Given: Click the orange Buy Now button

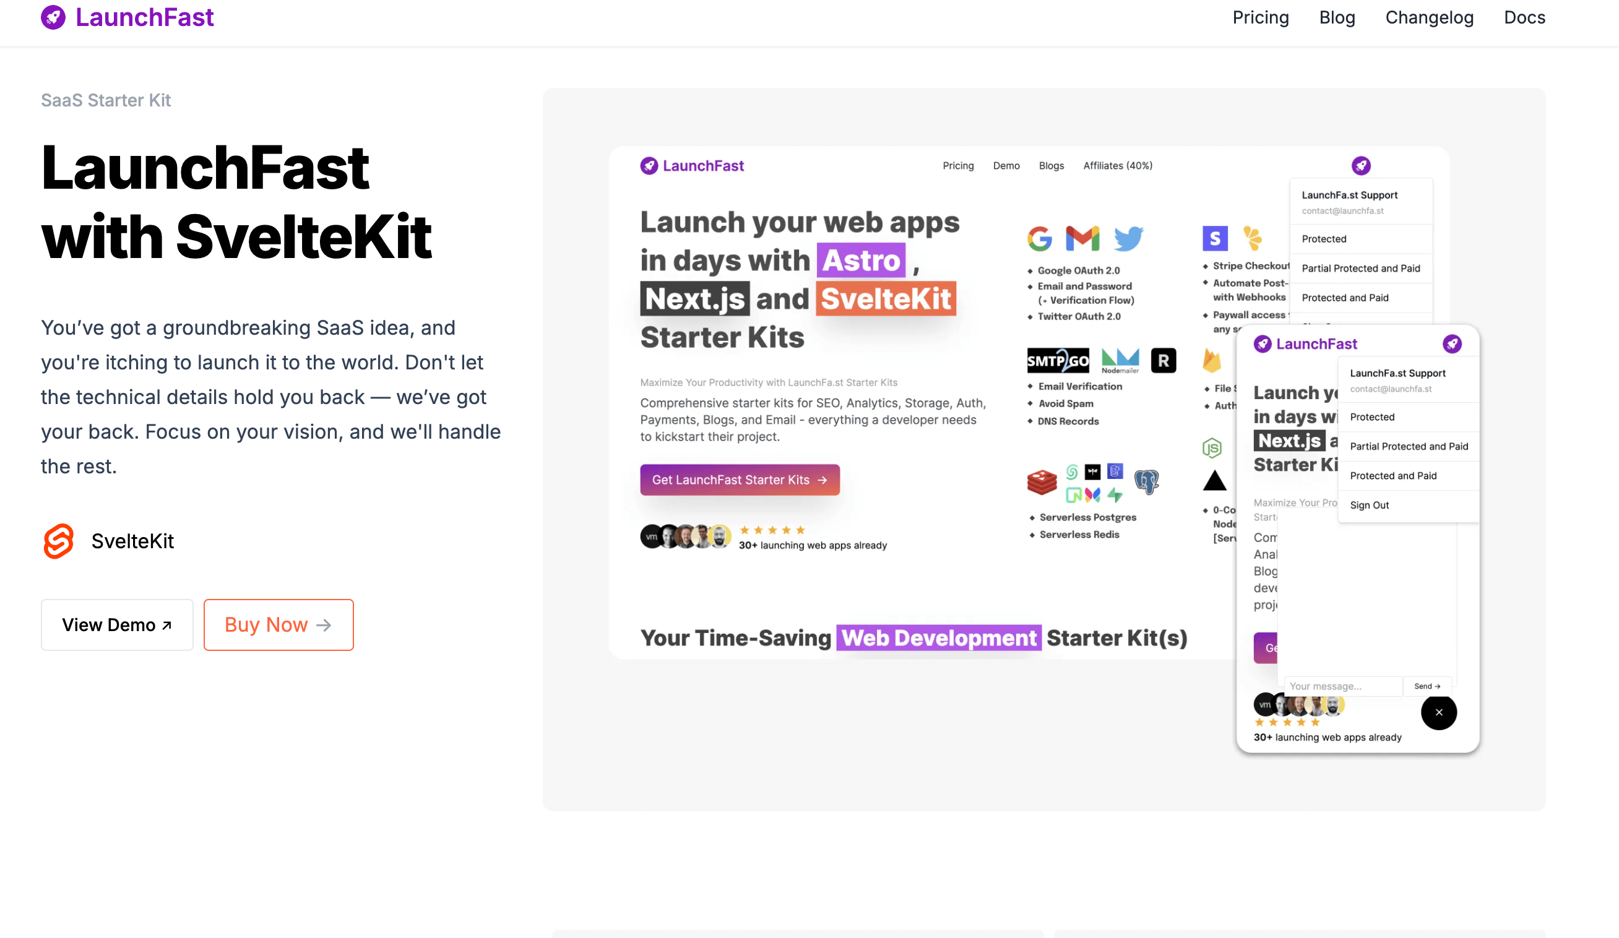Looking at the screenshot, I should tap(278, 624).
